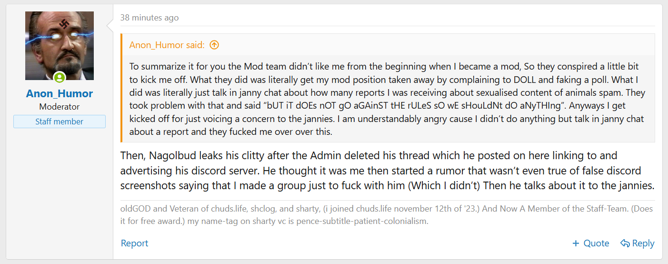The height and width of the screenshot is (264, 668).
Task: Open Anon_Humor's avatar image
Action: click(60, 46)
